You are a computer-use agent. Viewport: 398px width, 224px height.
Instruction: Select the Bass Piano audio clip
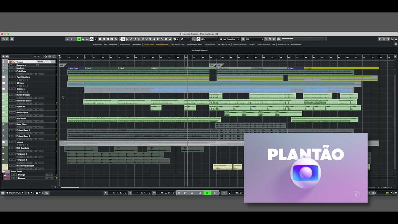(x=250, y=126)
